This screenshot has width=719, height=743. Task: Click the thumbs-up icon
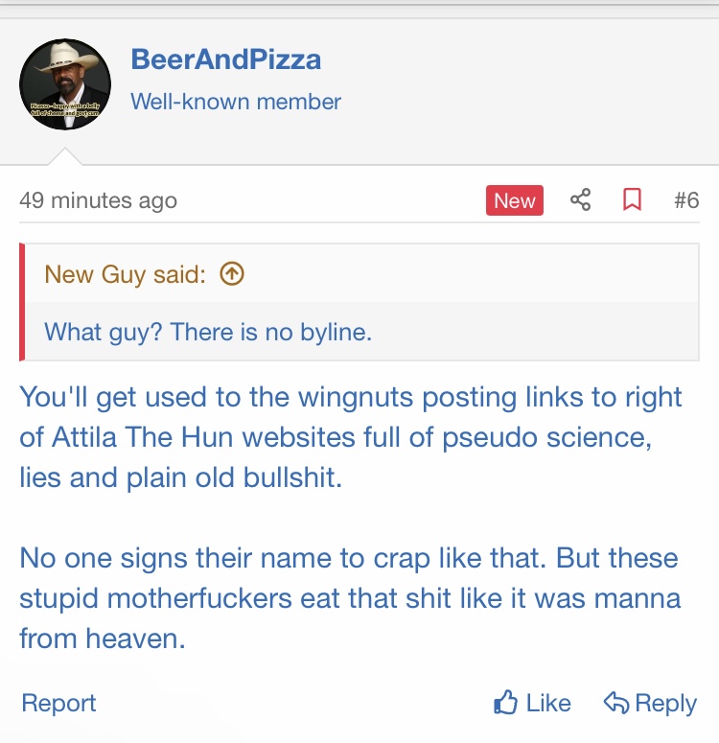pyautogui.click(x=505, y=703)
